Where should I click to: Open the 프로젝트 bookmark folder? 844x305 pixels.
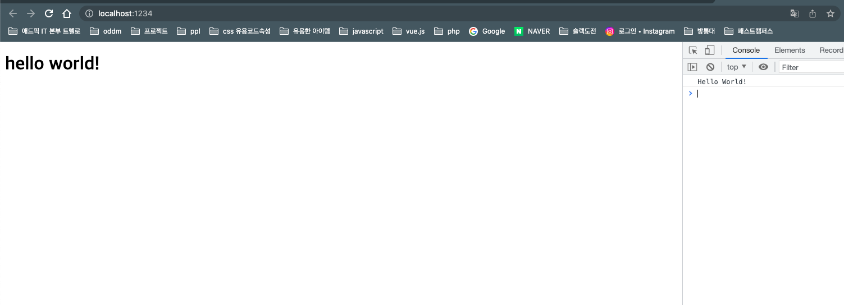pyautogui.click(x=149, y=31)
